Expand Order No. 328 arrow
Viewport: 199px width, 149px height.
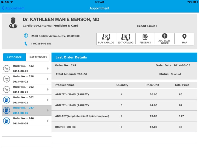[x=48, y=79]
